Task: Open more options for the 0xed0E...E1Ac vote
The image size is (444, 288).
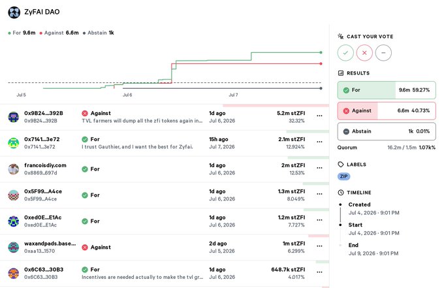Action: [319, 219]
